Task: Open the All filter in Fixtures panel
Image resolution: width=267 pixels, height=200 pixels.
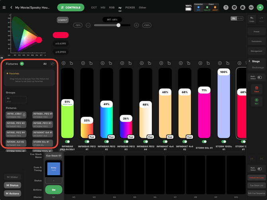Action: click(x=45, y=64)
